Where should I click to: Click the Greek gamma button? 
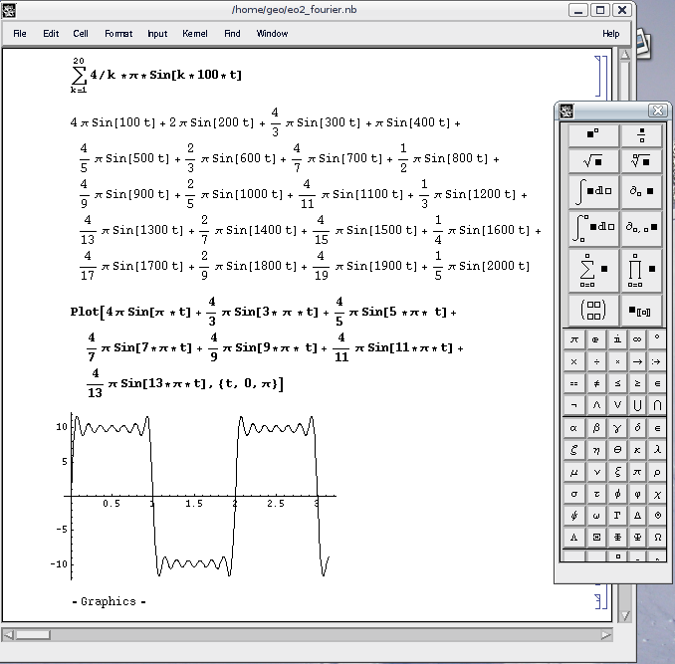pyautogui.click(x=617, y=428)
